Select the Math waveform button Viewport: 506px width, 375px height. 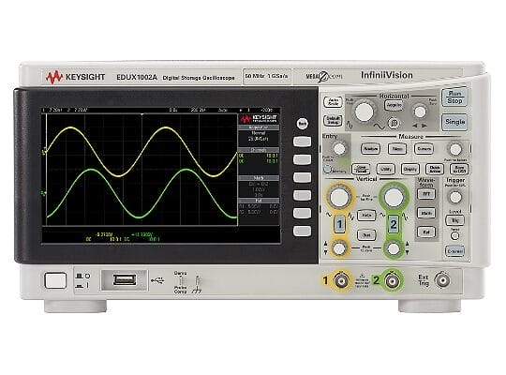(x=426, y=213)
